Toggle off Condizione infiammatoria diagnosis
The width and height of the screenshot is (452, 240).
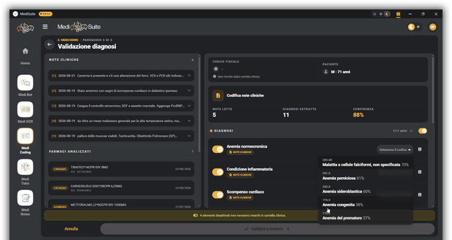click(218, 172)
